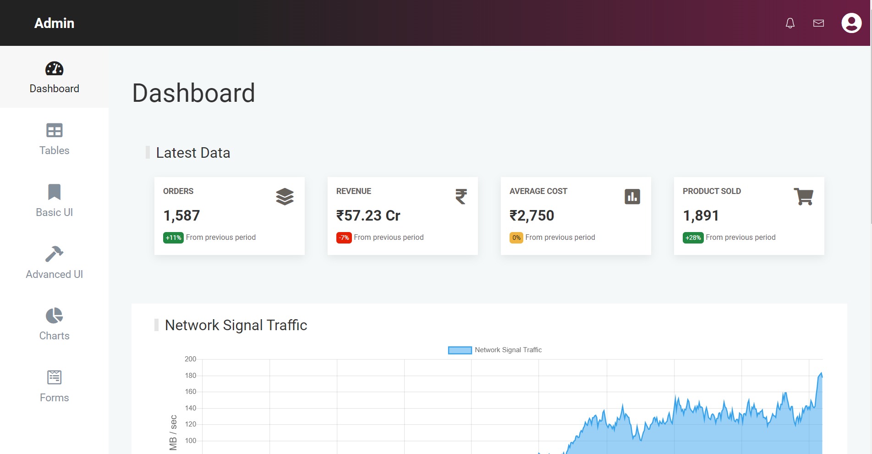Open the Forms page
Viewport: 872px width, 454px height.
pos(55,386)
